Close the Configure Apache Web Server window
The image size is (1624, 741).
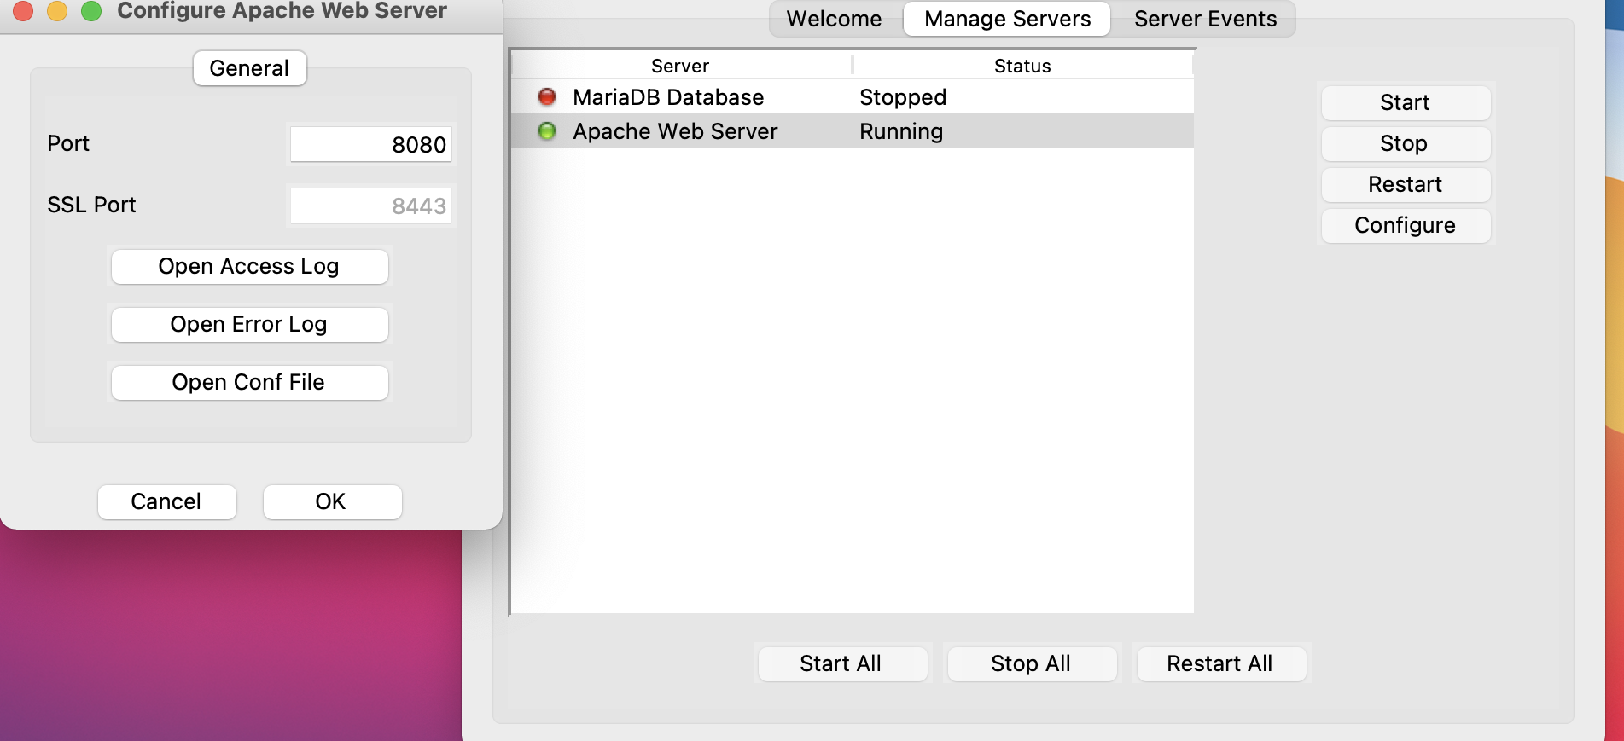tap(23, 10)
